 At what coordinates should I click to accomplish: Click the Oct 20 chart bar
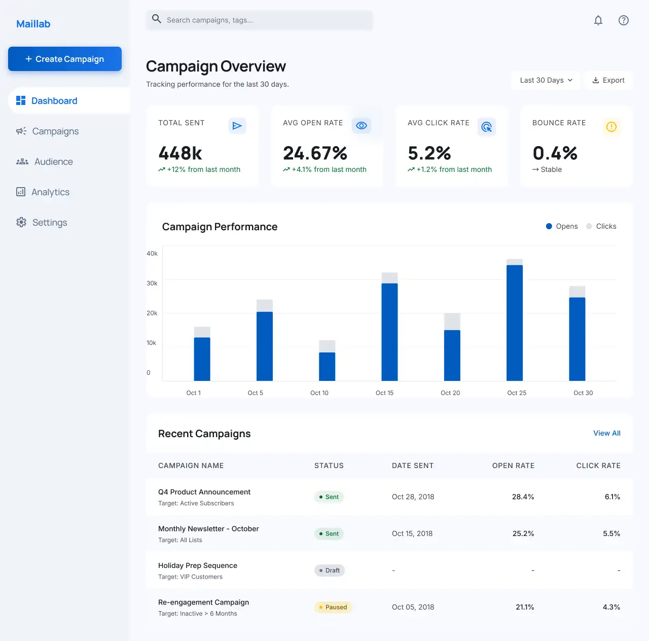click(x=452, y=347)
